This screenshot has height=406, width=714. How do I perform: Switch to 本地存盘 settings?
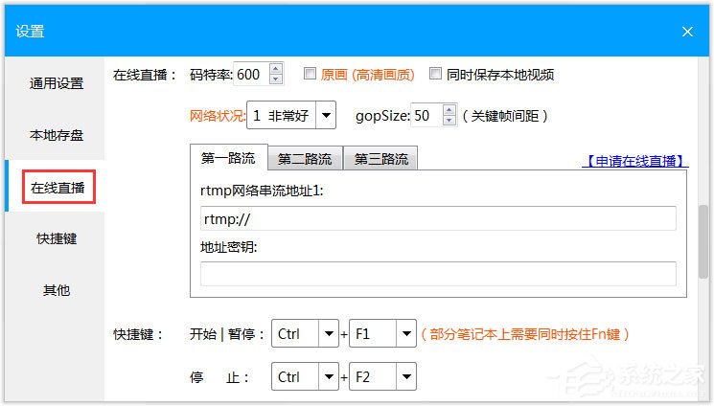tap(56, 136)
